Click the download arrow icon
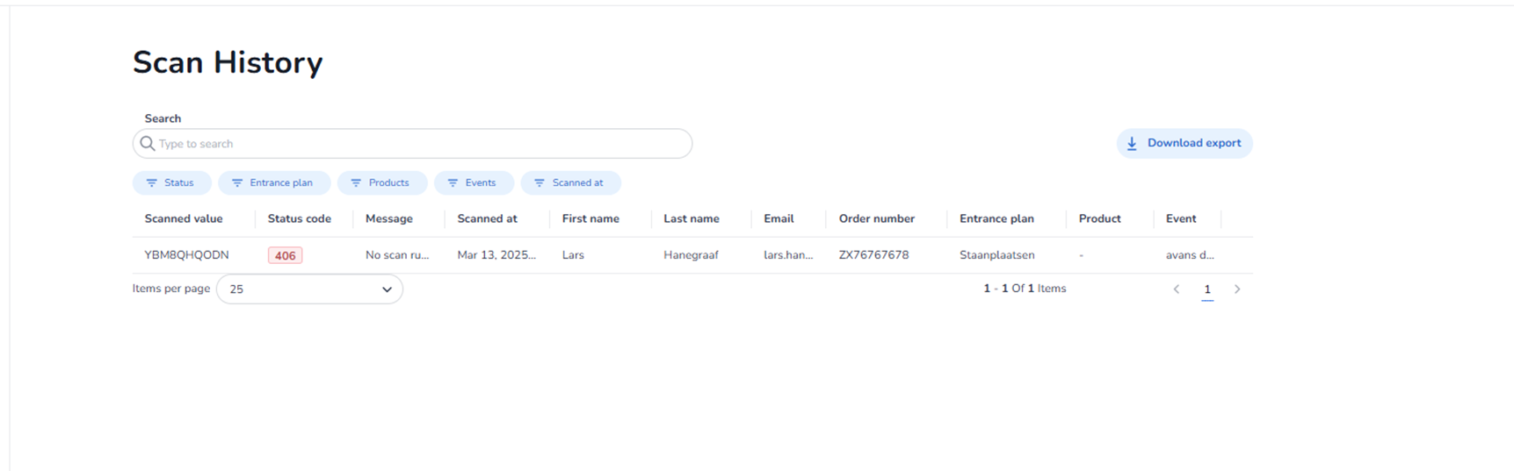The image size is (1514, 471). (1132, 144)
